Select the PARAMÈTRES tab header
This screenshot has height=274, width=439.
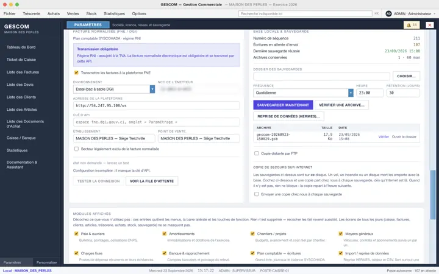coord(88,25)
